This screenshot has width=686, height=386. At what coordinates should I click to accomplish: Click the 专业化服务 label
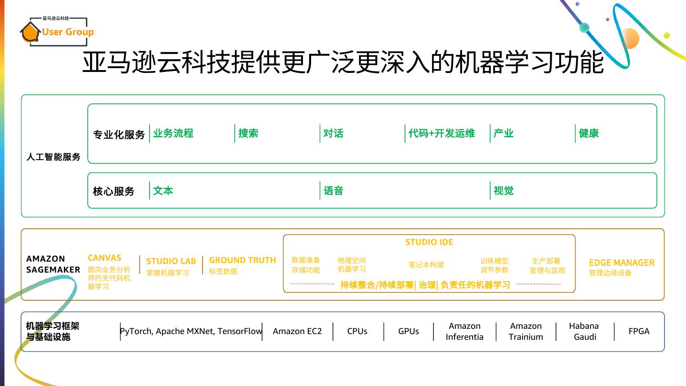pos(119,134)
